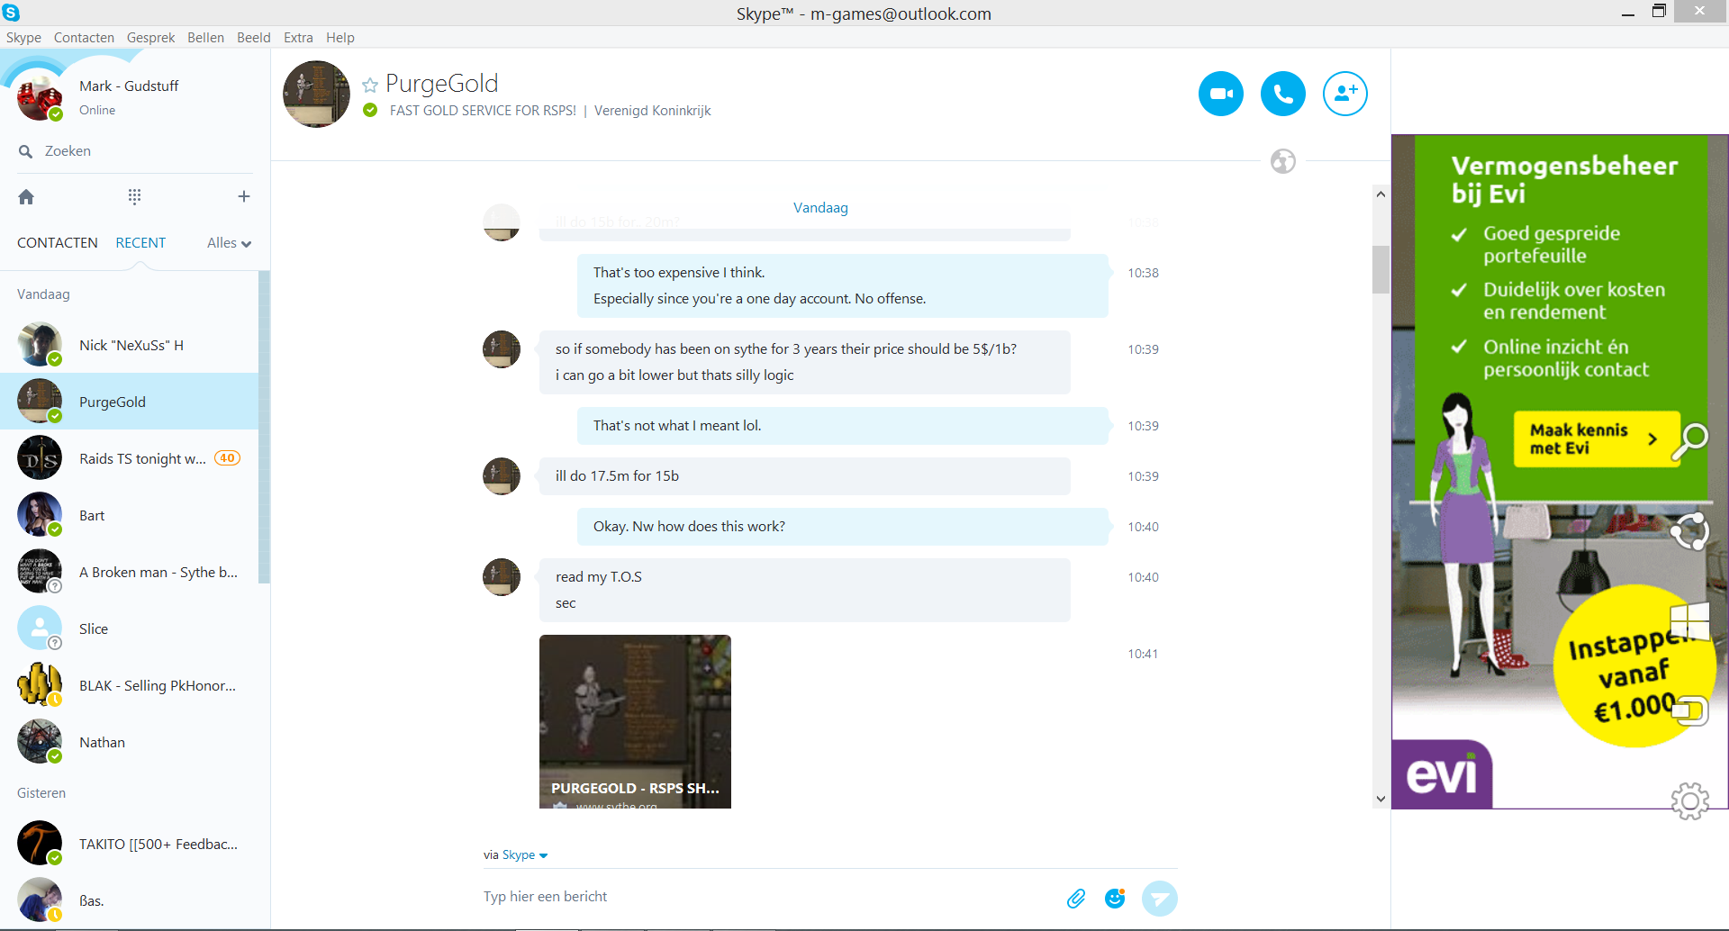The width and height of the screenshot is (1729, 931).
Task: Select the PurgeGold conversation in the list
Action: tap(130, 402)
